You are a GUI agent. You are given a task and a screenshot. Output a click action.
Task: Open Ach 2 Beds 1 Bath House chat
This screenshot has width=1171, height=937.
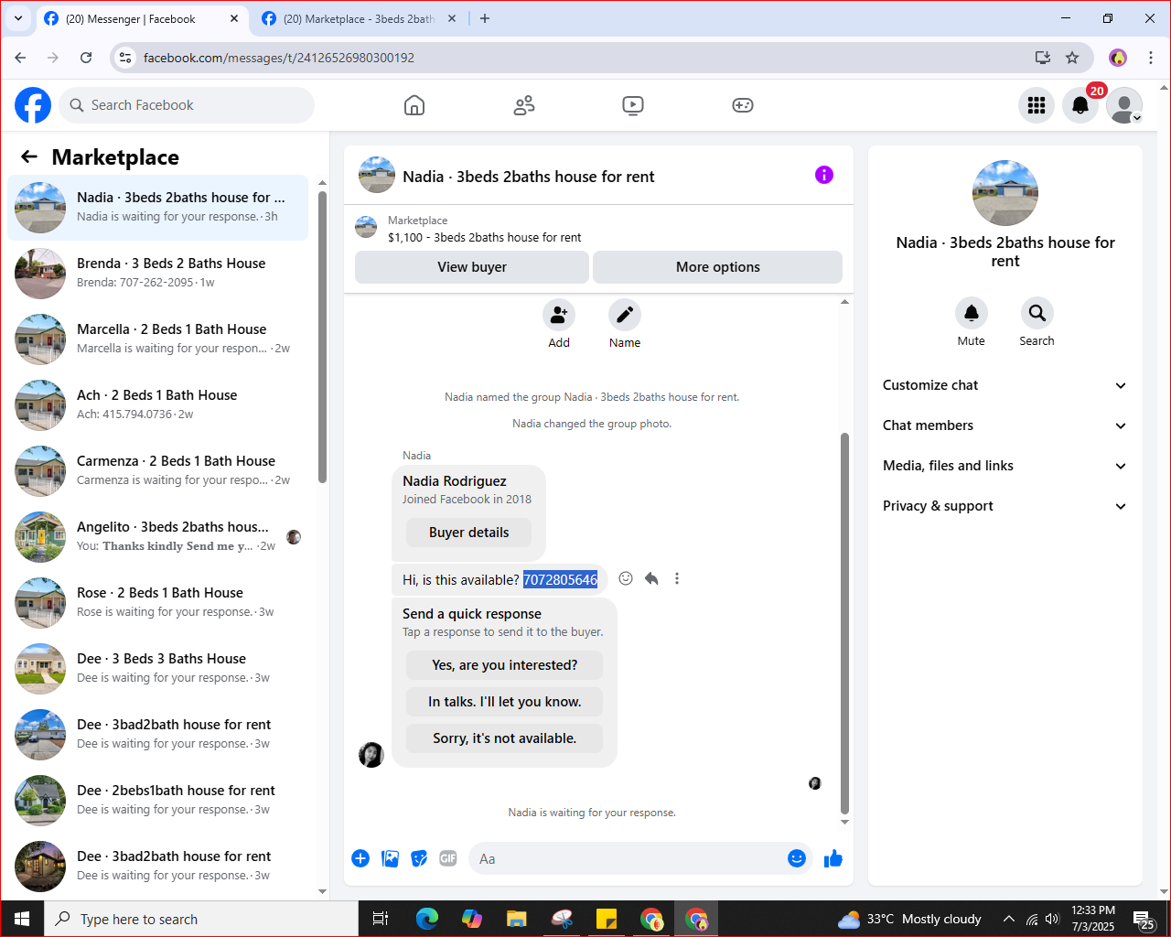tap(158, 405)
